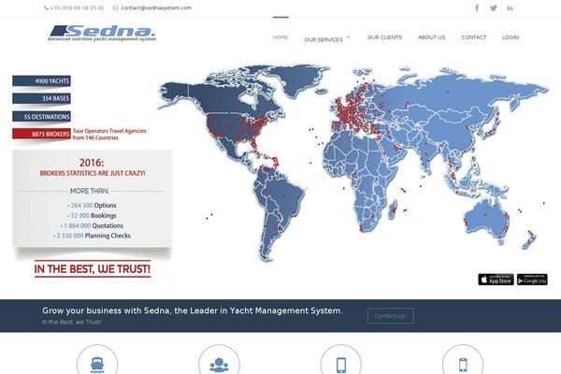561x374 pixels.
Task: Click the tablet device circle icon
Action: click(x=341, y=360)
